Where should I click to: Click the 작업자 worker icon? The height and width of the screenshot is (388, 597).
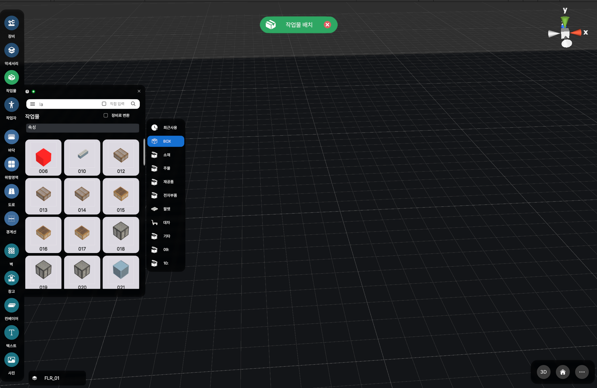[x=11, y=105]
